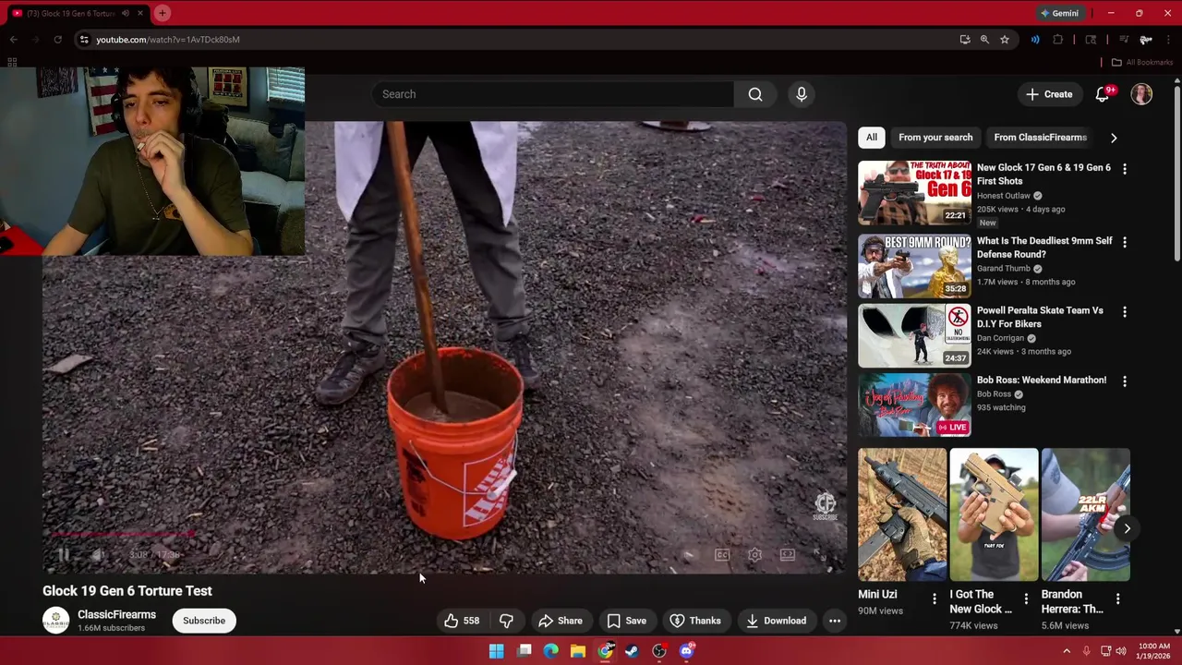Open more actions ellipsis below video
This screenshot has width=1182, height=665.
[835, 621]
